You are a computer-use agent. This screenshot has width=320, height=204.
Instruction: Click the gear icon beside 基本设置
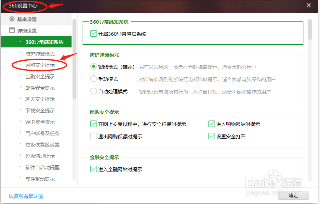click(x=12, y=19)
